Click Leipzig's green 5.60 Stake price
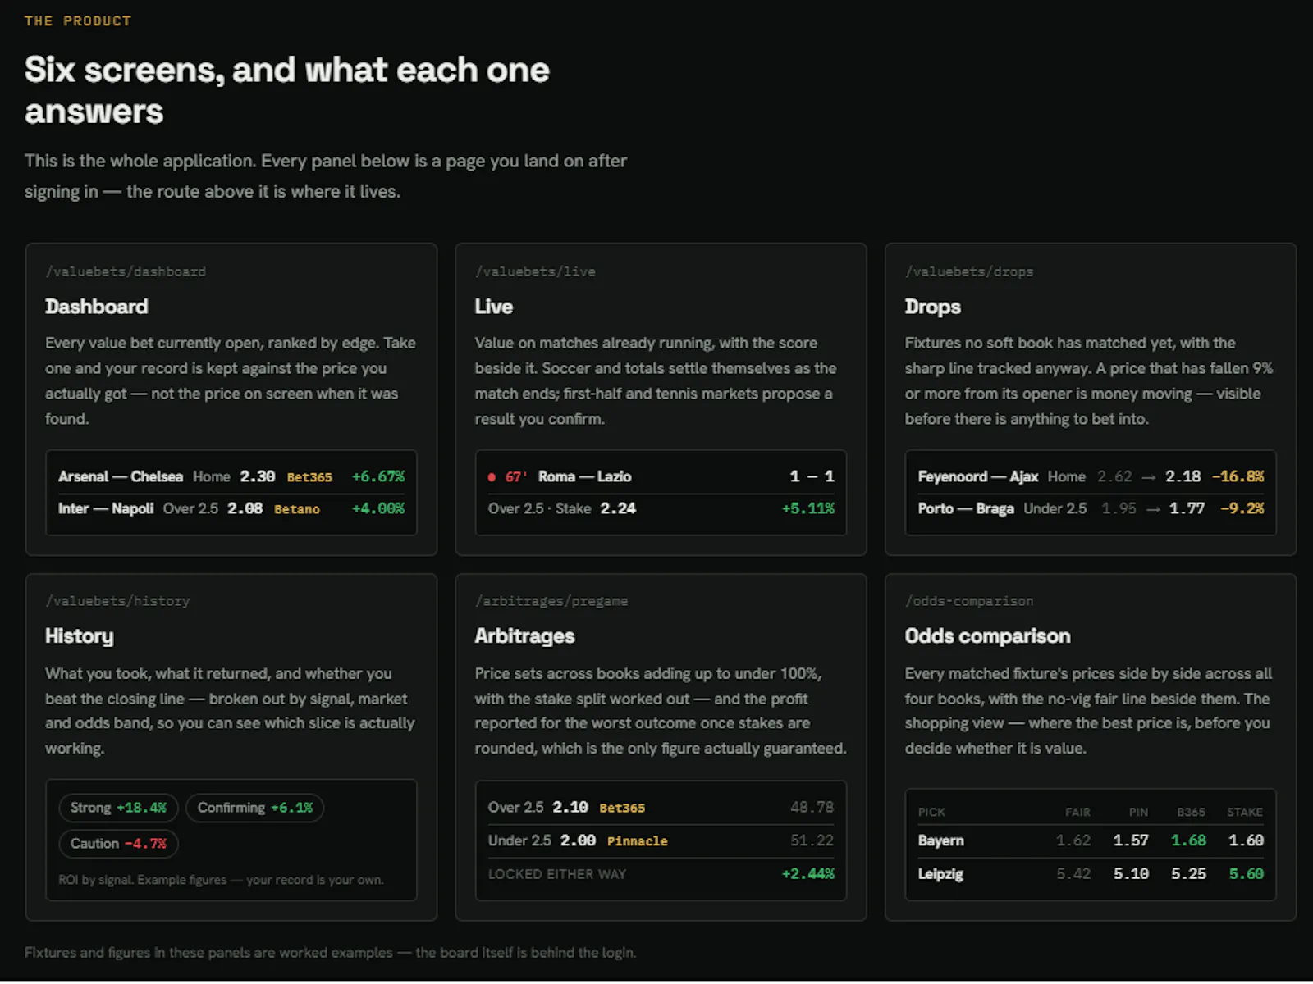1313x984 pixels. (x=1246, y=874)
